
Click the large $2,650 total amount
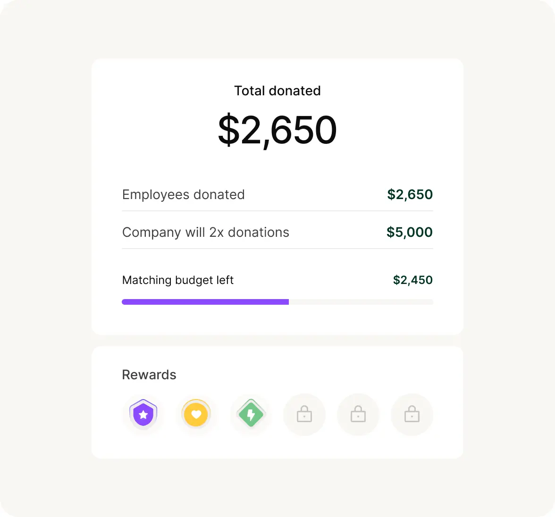277,130
